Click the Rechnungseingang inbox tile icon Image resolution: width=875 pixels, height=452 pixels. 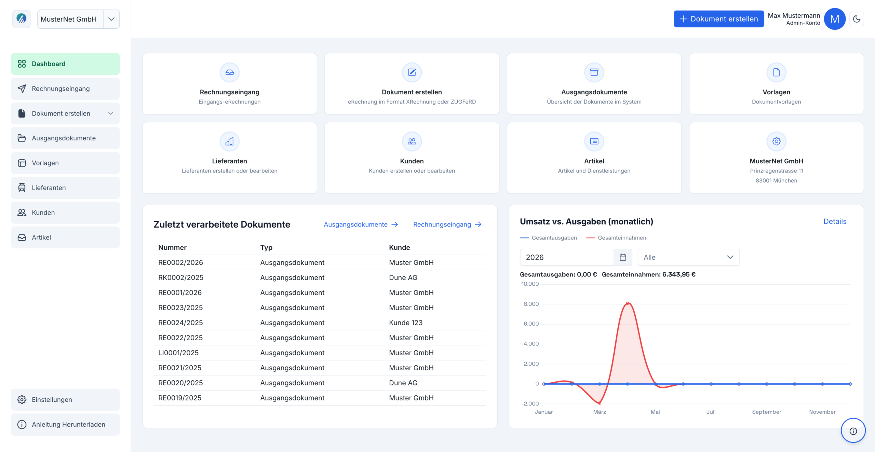tap(229, 72)
